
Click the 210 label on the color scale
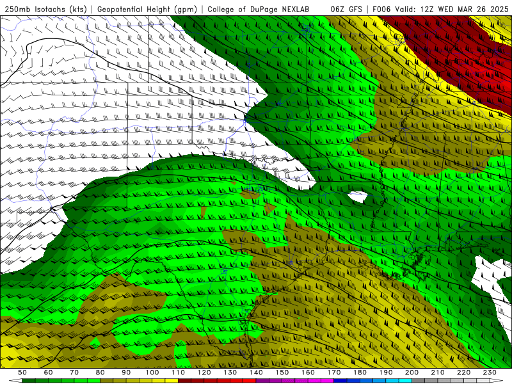coord(438,372)
